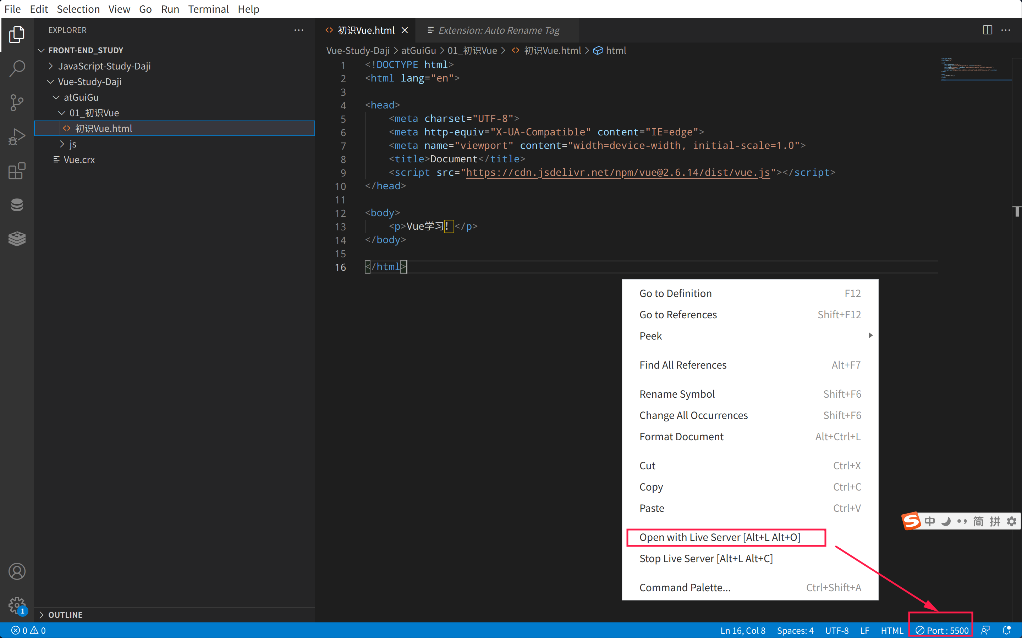
Task: Click Sogou 拼 pinyin mode icon
Action: point(995,521)
